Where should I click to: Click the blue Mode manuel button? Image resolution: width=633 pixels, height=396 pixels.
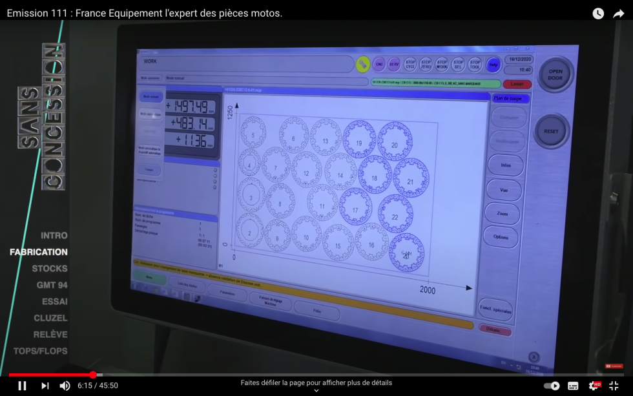[x=151, y=96]
